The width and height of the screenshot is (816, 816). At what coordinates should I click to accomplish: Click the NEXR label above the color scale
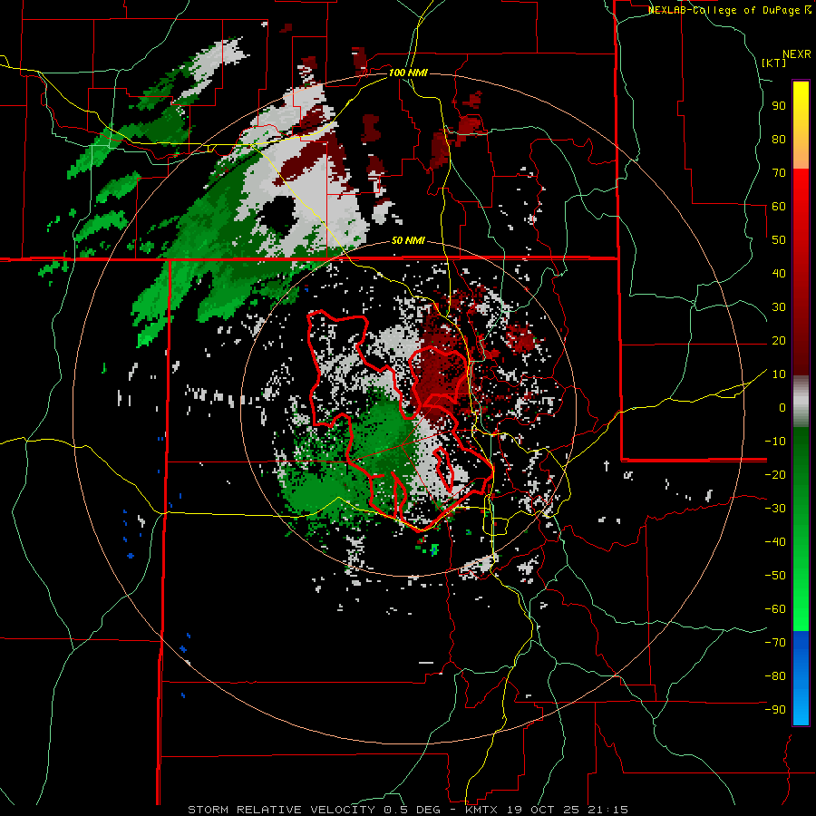tap(797, 54)
